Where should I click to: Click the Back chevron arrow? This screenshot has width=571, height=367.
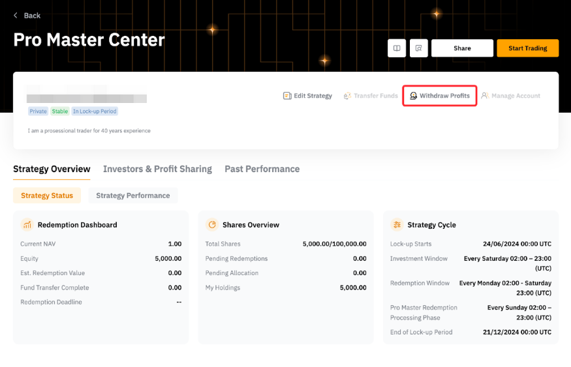click(16, 16)
